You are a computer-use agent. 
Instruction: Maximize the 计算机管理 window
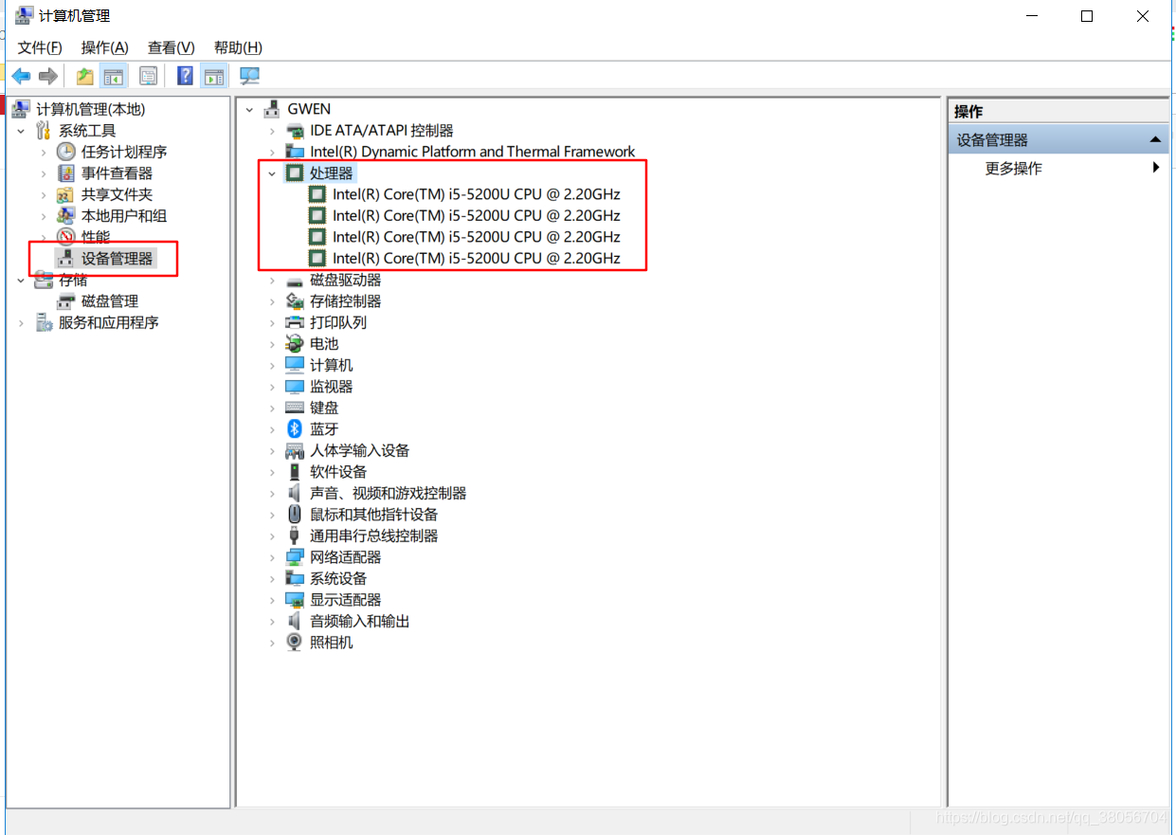[x=1087, y=16]
